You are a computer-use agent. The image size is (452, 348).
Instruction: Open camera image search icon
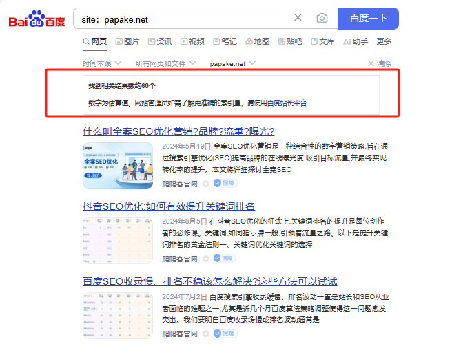[322, 18]
